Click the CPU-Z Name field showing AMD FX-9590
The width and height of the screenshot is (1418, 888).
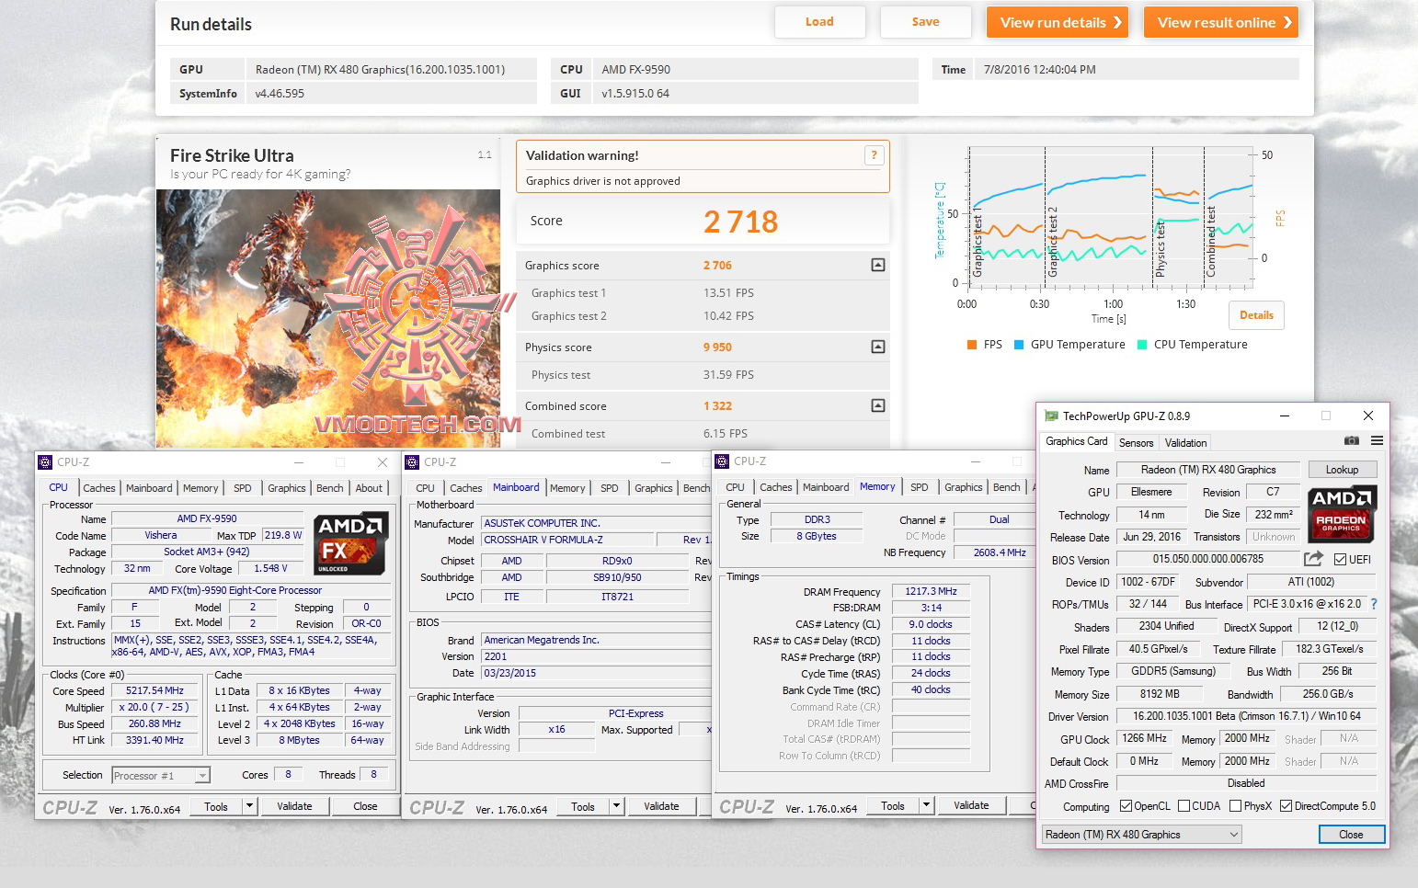[x=207, y=519]
